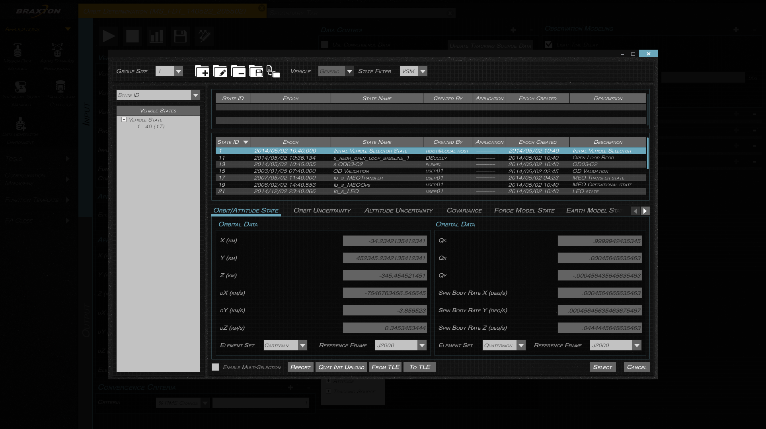Toggle the Light Time Delay checkbox
Viewport: 766px width, 429px height.
(x=549, y=44)
